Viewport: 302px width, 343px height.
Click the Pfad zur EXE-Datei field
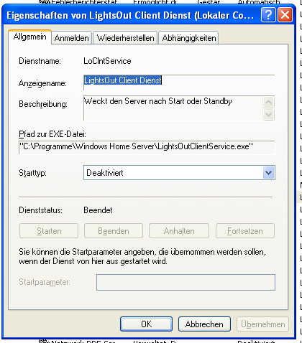pyautogui.click(x=147, y=147)
